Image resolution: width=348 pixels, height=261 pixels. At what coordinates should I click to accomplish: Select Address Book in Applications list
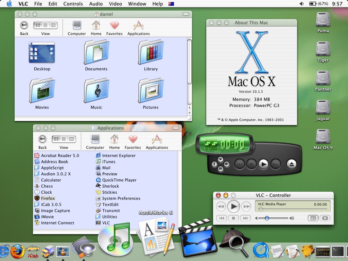tap(51, 161)
